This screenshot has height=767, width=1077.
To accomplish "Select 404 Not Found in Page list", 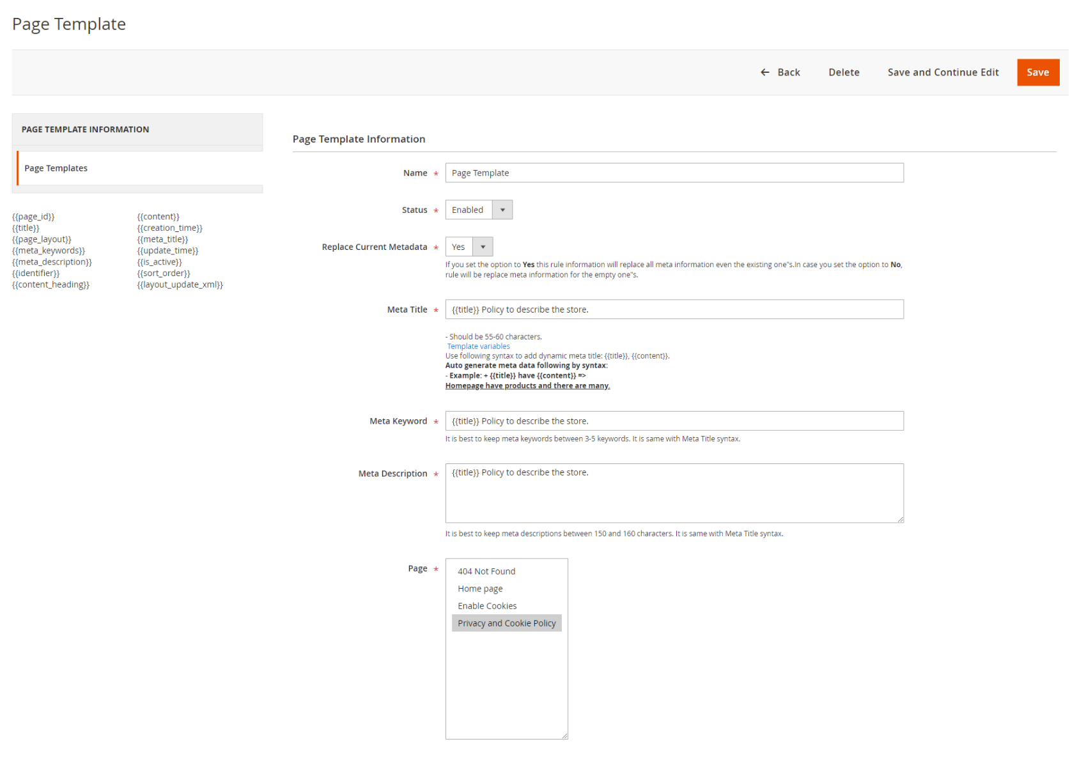I will [x=486, y=571].
